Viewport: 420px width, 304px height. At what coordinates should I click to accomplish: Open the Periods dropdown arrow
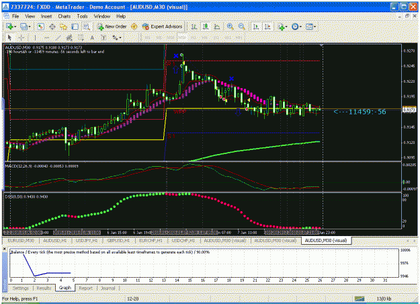(300, 27)
